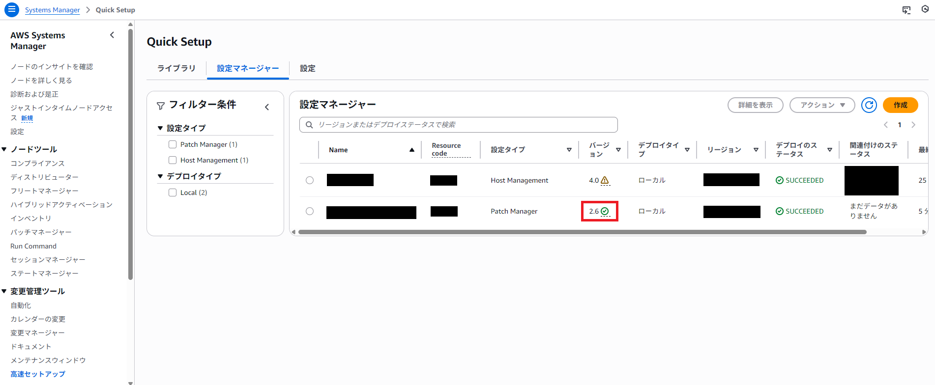Collapse the ノードツール sidebar section

tap(4, 149)
